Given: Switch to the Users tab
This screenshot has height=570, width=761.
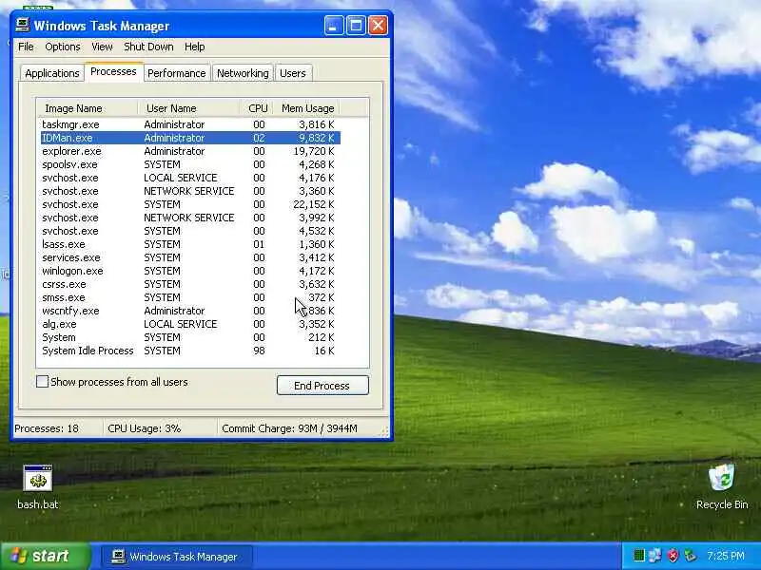Looking at the screenshot, I should pyautogui.click(x=293, y=73).
